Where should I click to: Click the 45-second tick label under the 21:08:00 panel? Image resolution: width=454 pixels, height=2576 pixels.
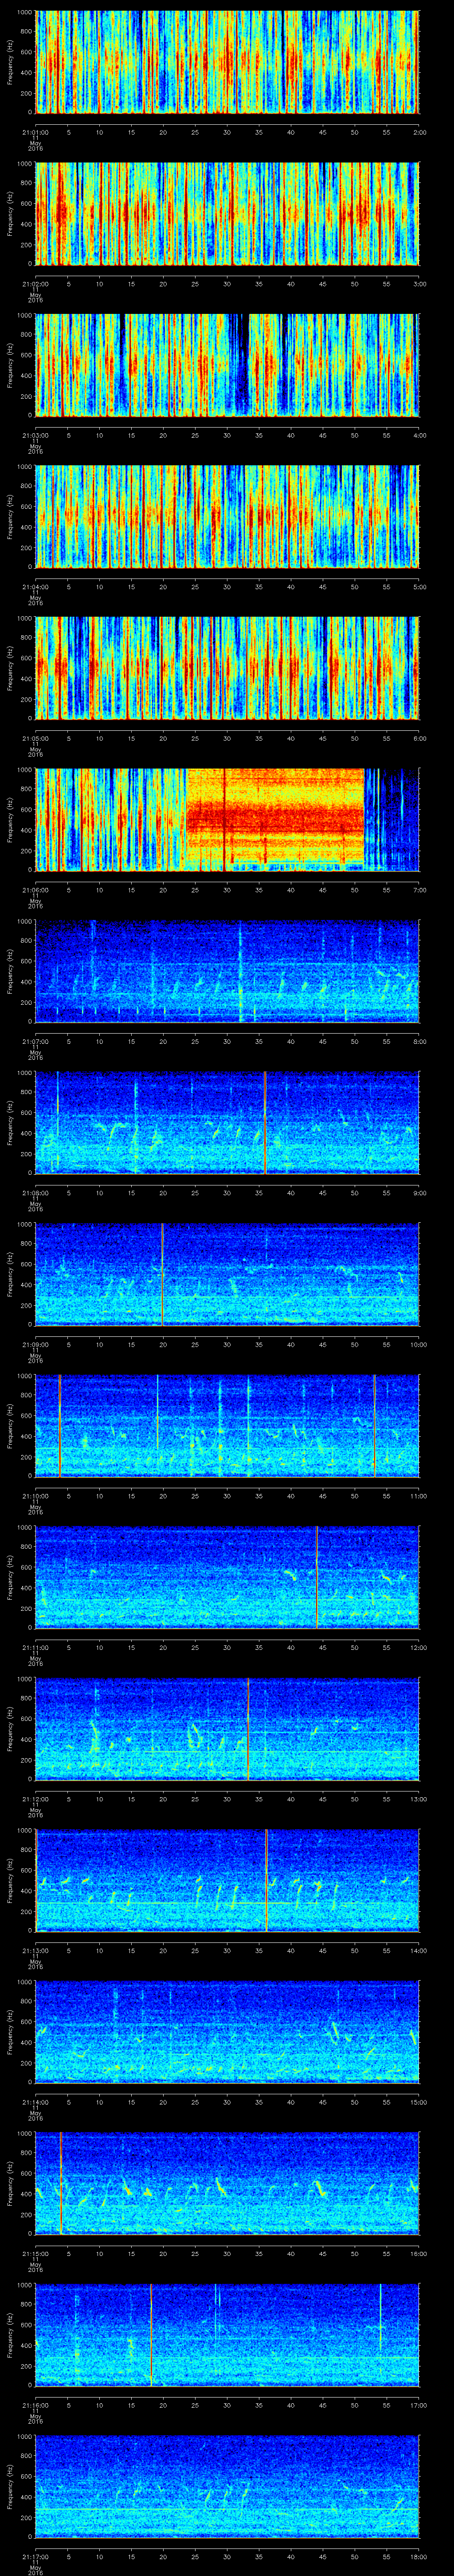click(323, 1192)
